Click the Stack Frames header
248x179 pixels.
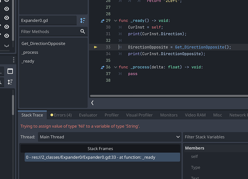[100, 148]
